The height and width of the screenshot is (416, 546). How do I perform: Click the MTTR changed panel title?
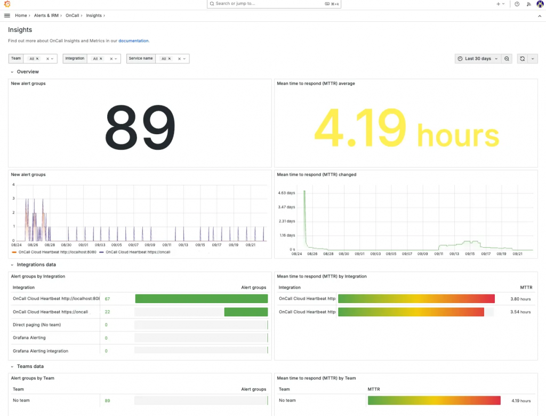[x=317, y=175]
